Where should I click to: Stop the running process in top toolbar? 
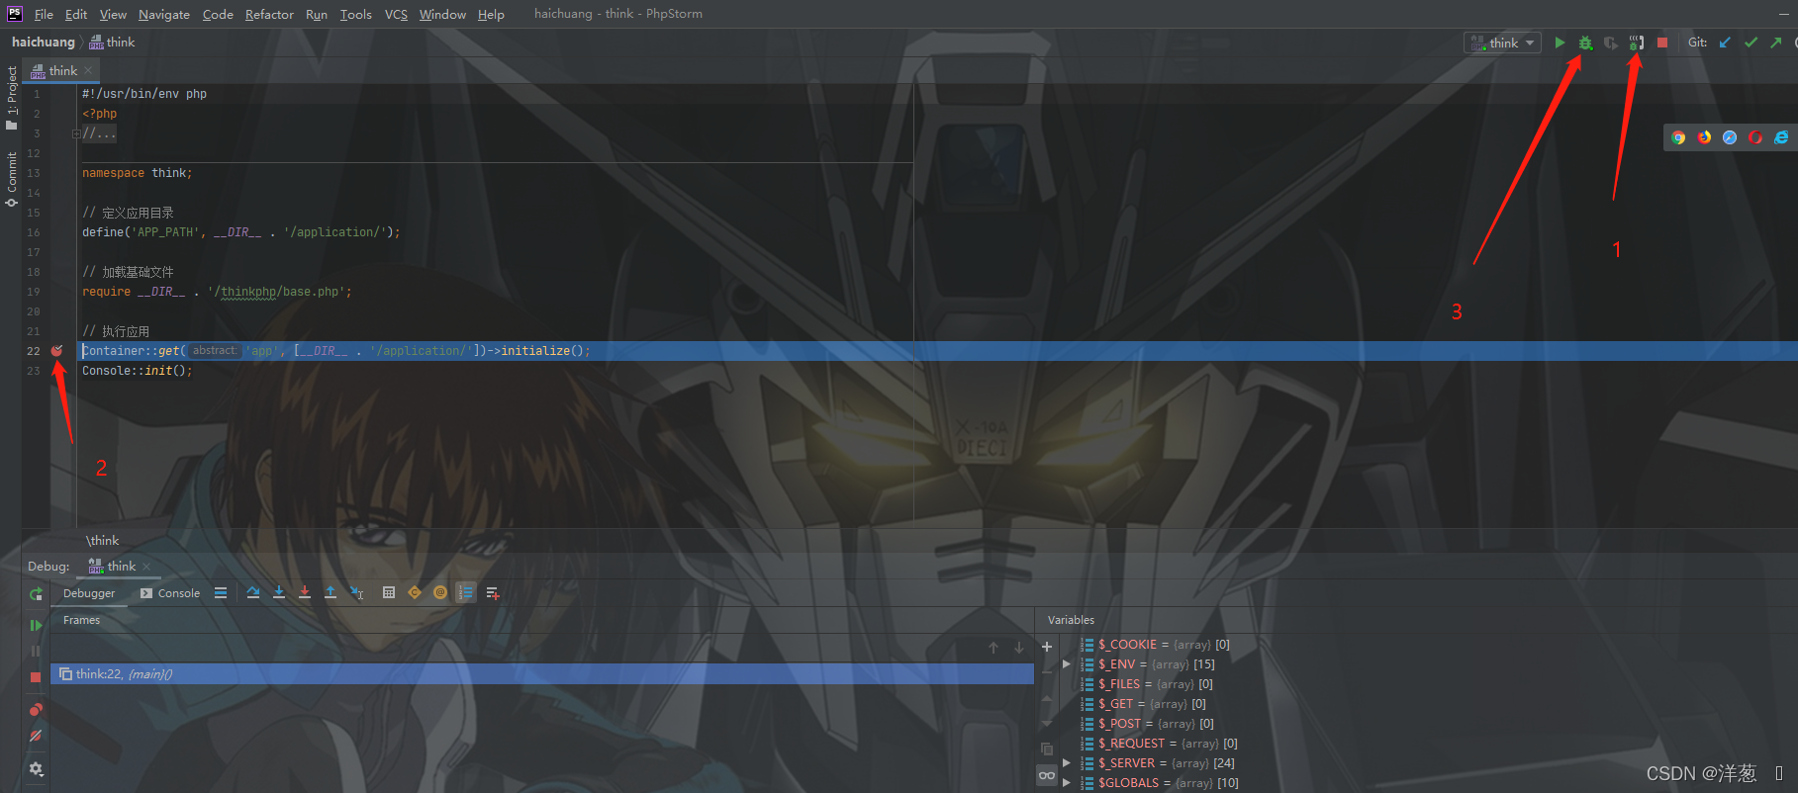tap(1662, 43)
